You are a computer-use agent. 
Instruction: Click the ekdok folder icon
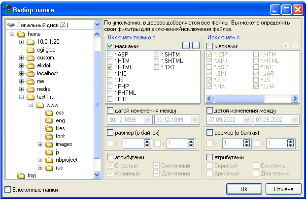(x=31, y=65)
